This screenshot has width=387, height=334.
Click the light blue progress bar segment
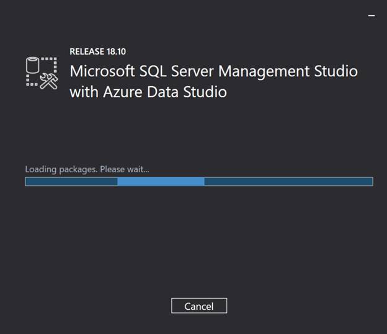(x=161, y=182)
